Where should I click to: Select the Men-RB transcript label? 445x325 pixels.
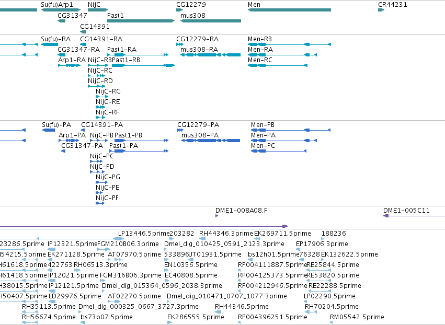pos(260,39)
